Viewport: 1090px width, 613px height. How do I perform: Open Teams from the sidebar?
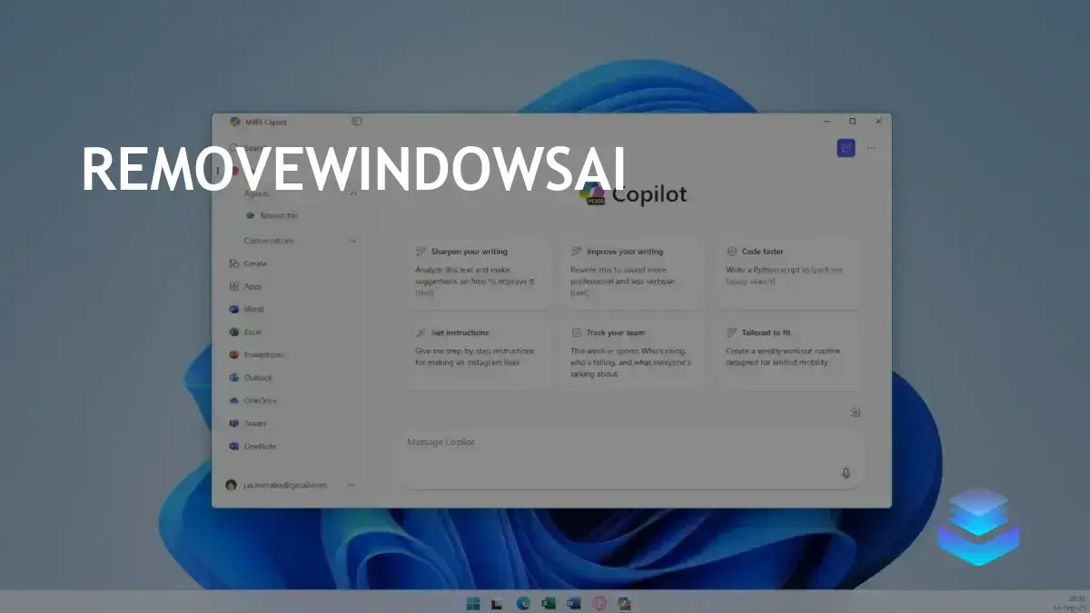(248, 423)
